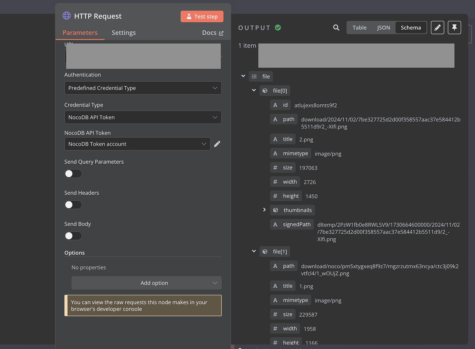This screenshot has width=475, height=349.
Task: Enable the Send Headers toggle
Action: 73,205
